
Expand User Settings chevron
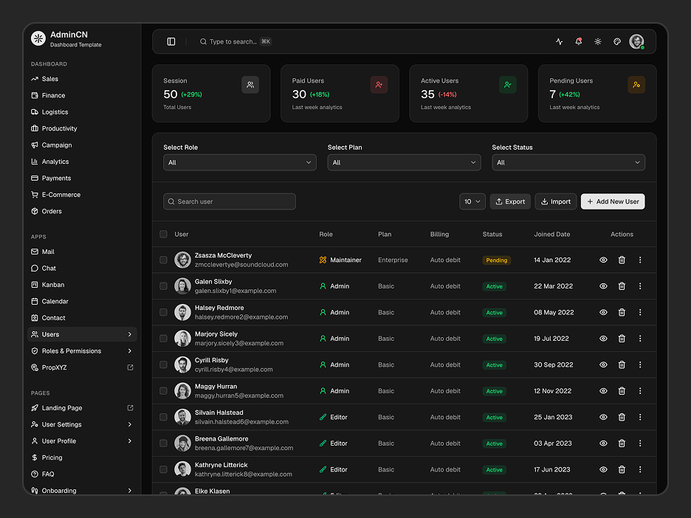point(130,424)
